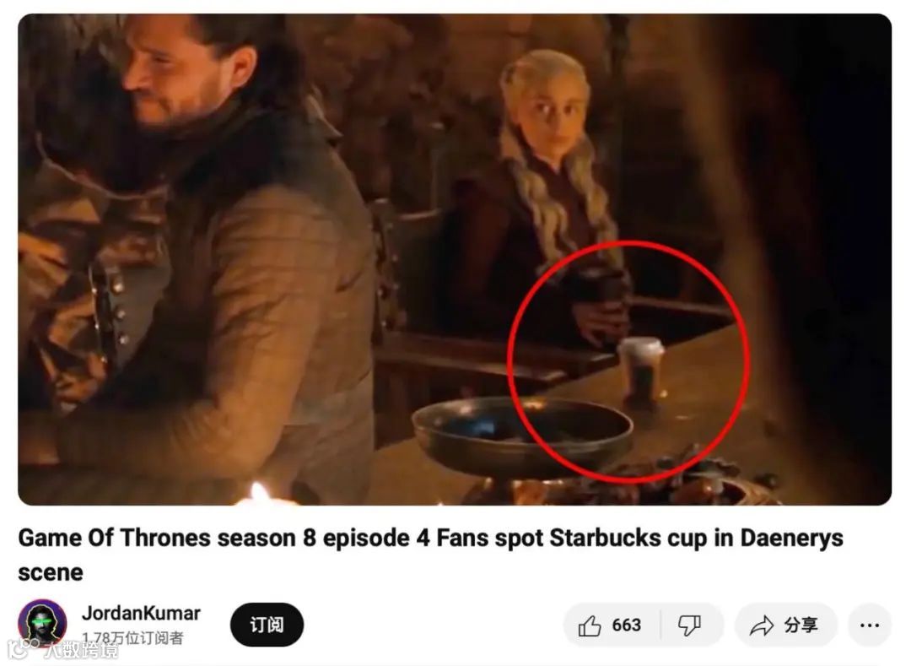Click the 订阅 subscribe button
The width and height of the screenshot is (911, 666).
267,625
